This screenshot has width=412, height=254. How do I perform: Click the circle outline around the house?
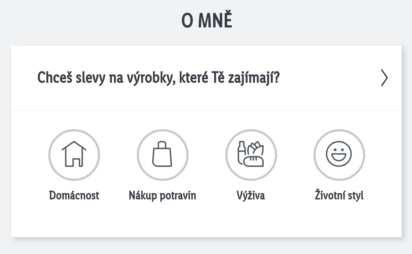coord(50,155)
